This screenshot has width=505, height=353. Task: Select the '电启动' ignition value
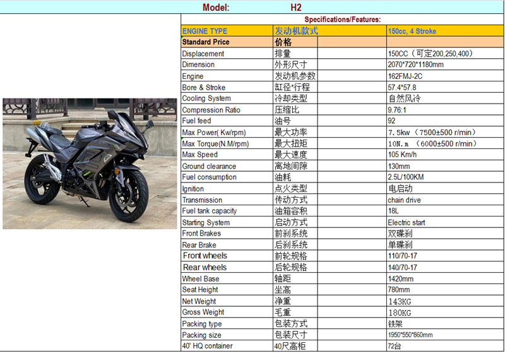(x=400, y=188)
